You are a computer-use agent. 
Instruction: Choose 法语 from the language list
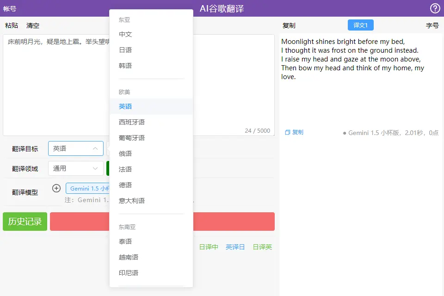(151, 169)
